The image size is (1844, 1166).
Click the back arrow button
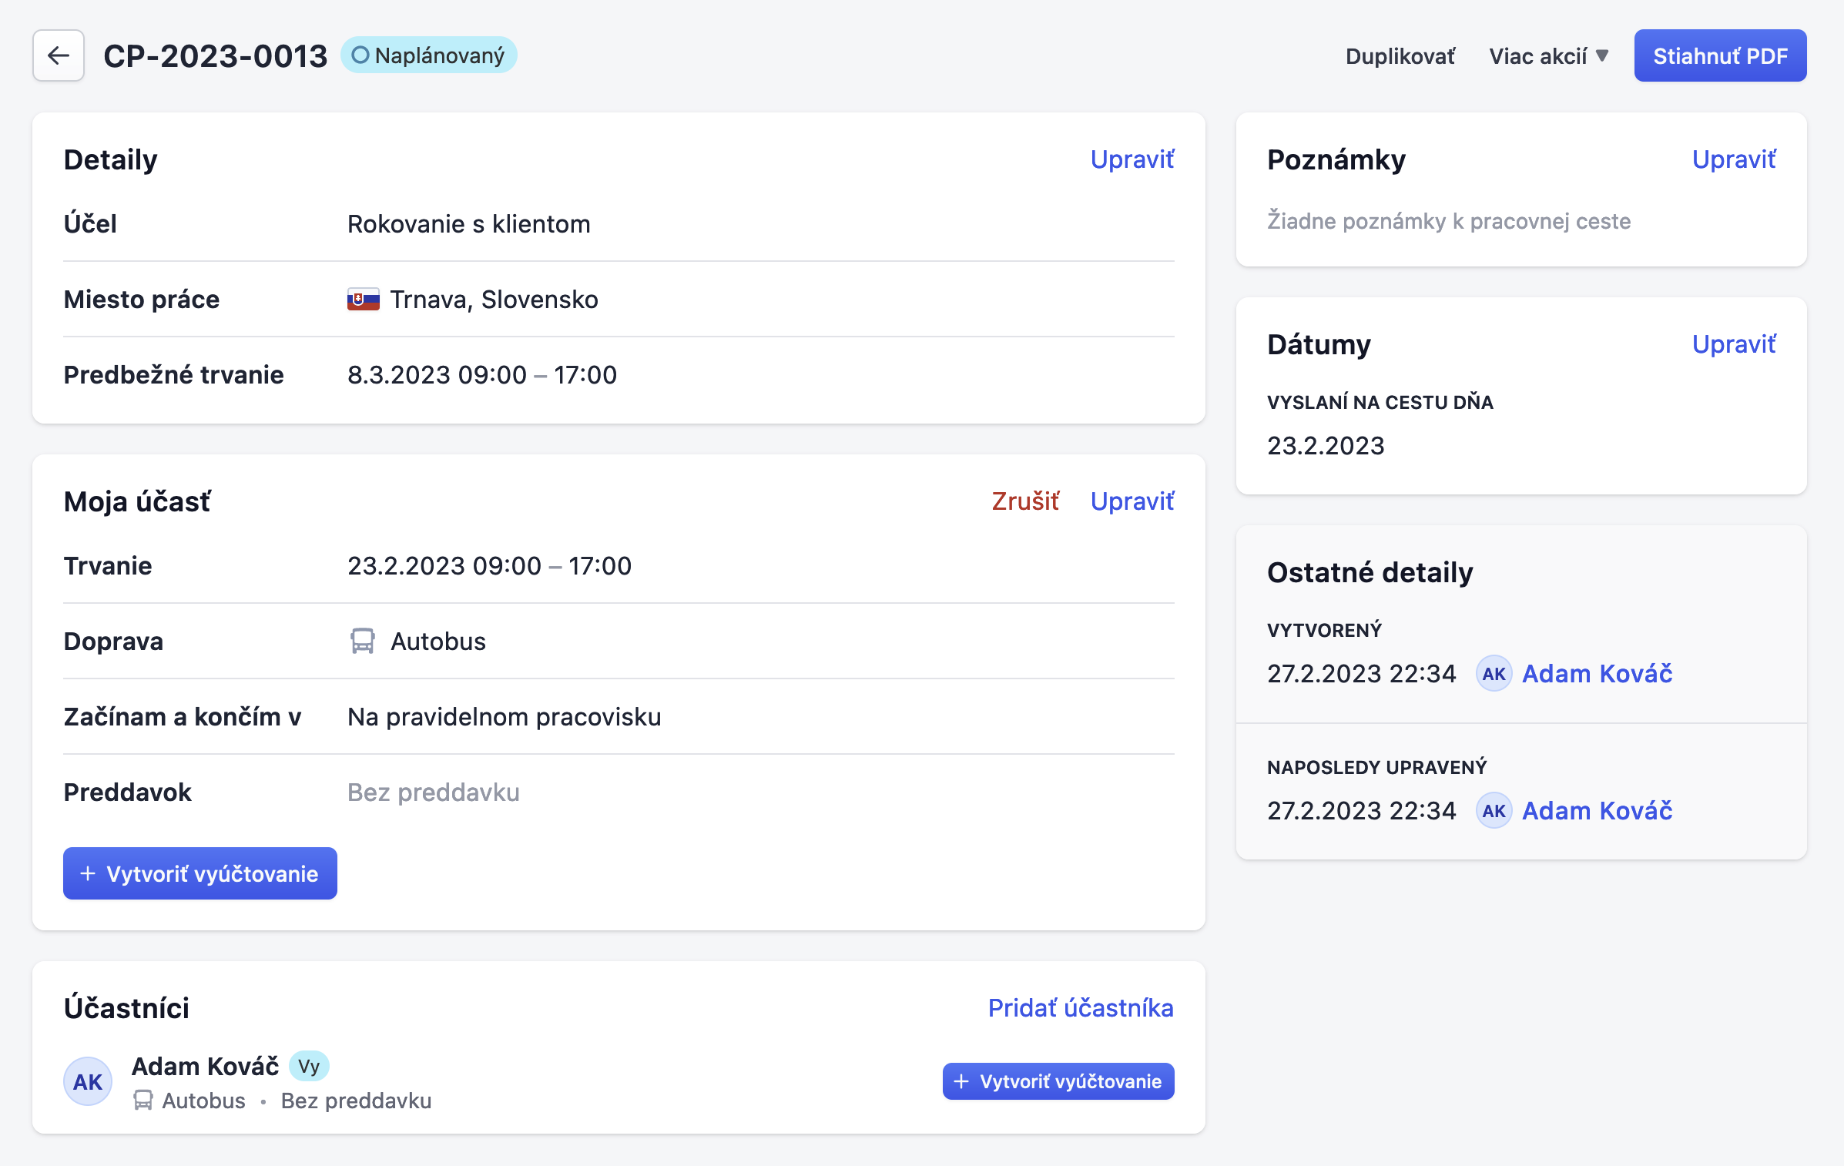59,55
